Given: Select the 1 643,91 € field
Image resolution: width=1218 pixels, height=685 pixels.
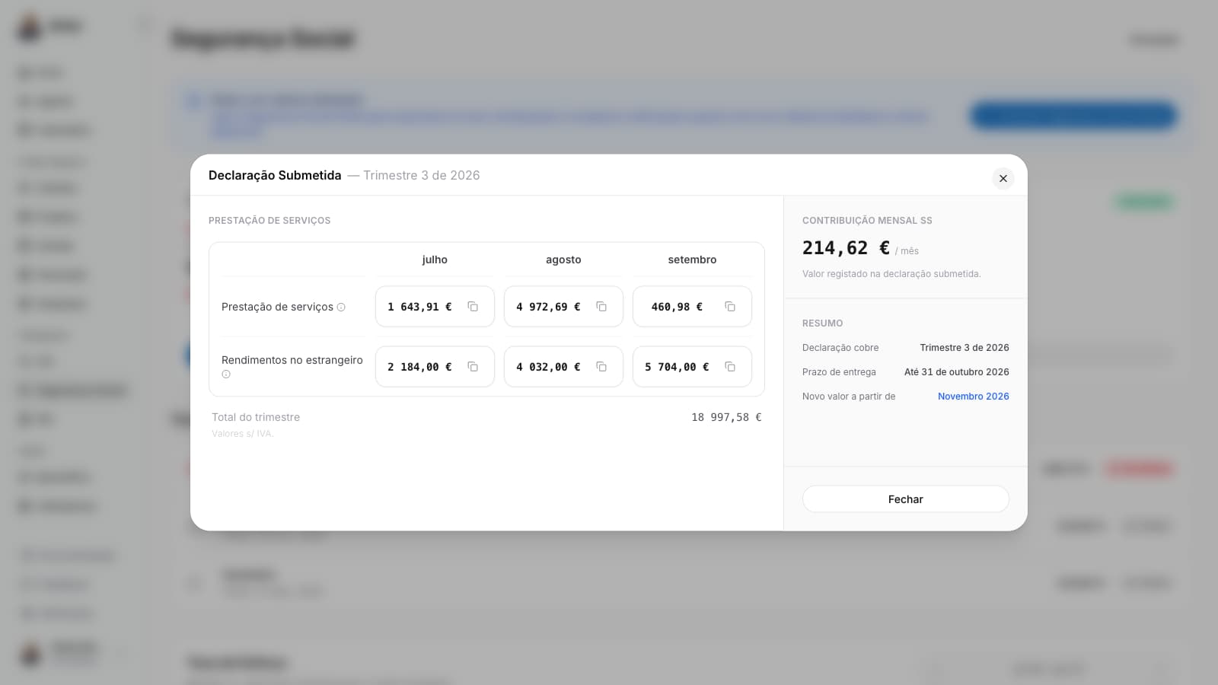Looking at the screenshot, I should (435, 307).
